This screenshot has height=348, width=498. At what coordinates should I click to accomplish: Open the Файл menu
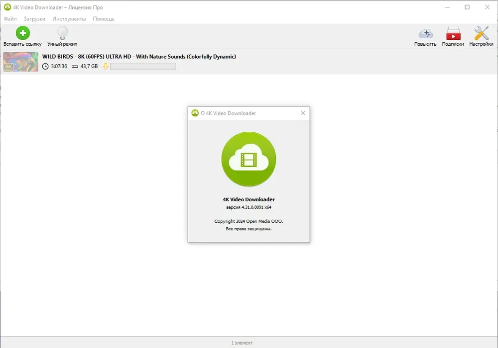pyautogui.click(x=10, y=19)
